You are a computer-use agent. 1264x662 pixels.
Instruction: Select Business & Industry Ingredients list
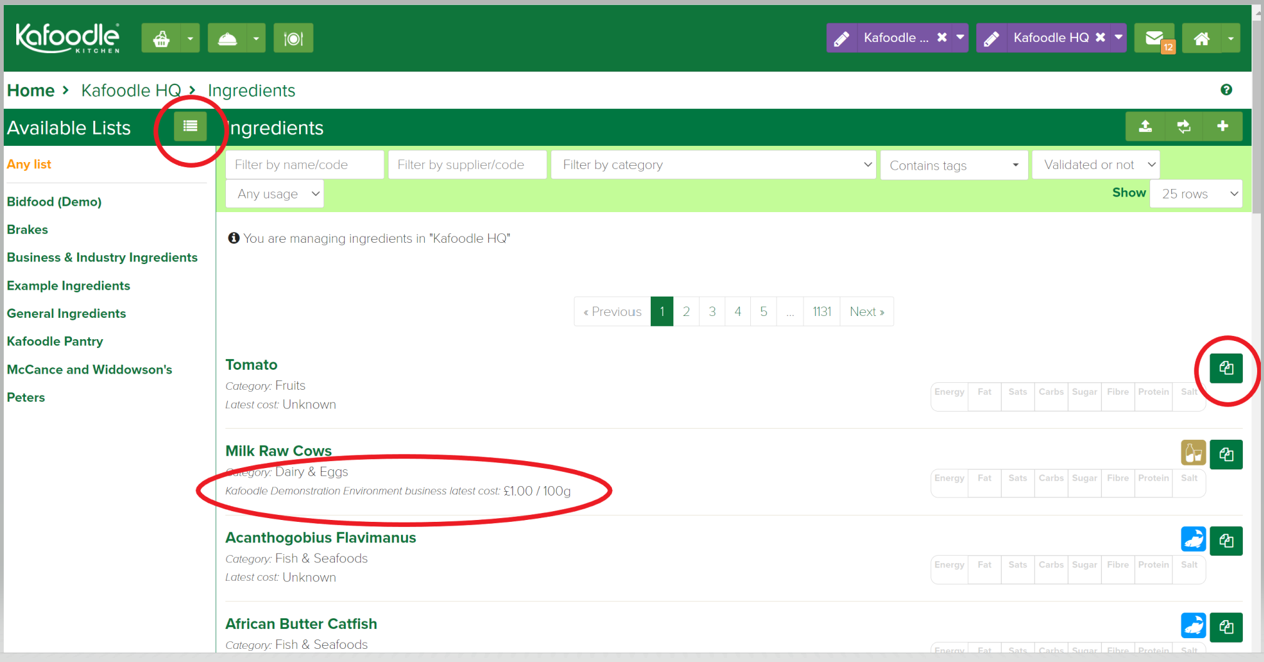coord(102,257)
